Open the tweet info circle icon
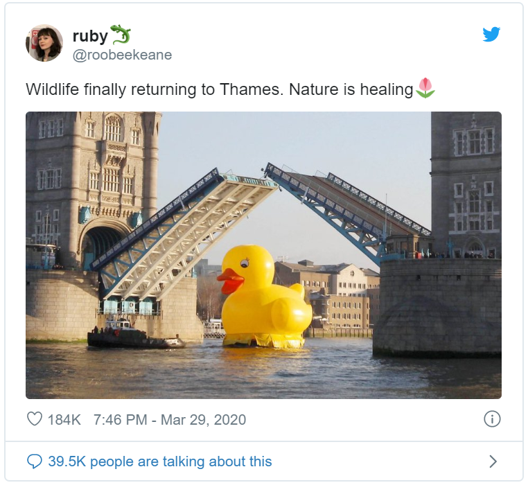The width and height of the screenshot is (528, 485). [x=492, y=419]
